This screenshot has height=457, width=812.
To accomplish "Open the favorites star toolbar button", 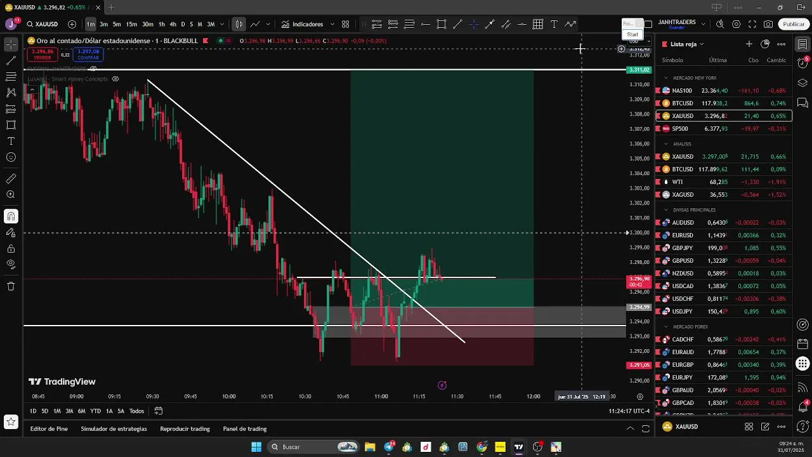I will 11,421.
